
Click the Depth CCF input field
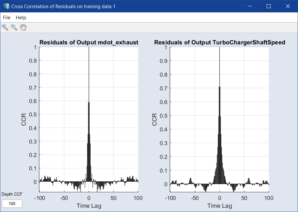(12, 204)
